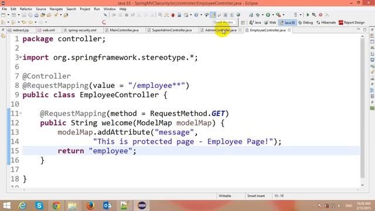
Task: Open the Refactor menu
Action: 26,9
